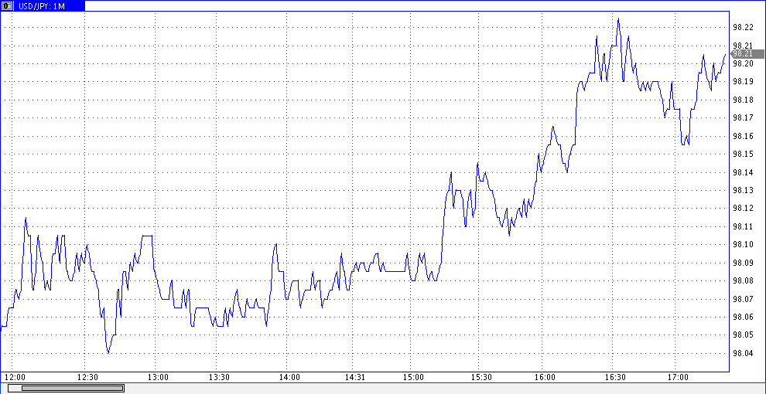The image size is (766, 394).
Task: Click the 98.20 price axis label
Action: pyautogui.click(x=743, y=63)
